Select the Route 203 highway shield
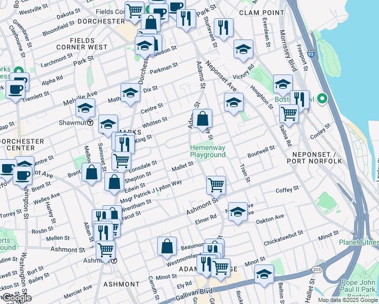Viewport: 379px width, 304px height. coord(317,269)
